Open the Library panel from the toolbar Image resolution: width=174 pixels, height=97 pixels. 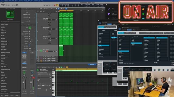[2, 5]
